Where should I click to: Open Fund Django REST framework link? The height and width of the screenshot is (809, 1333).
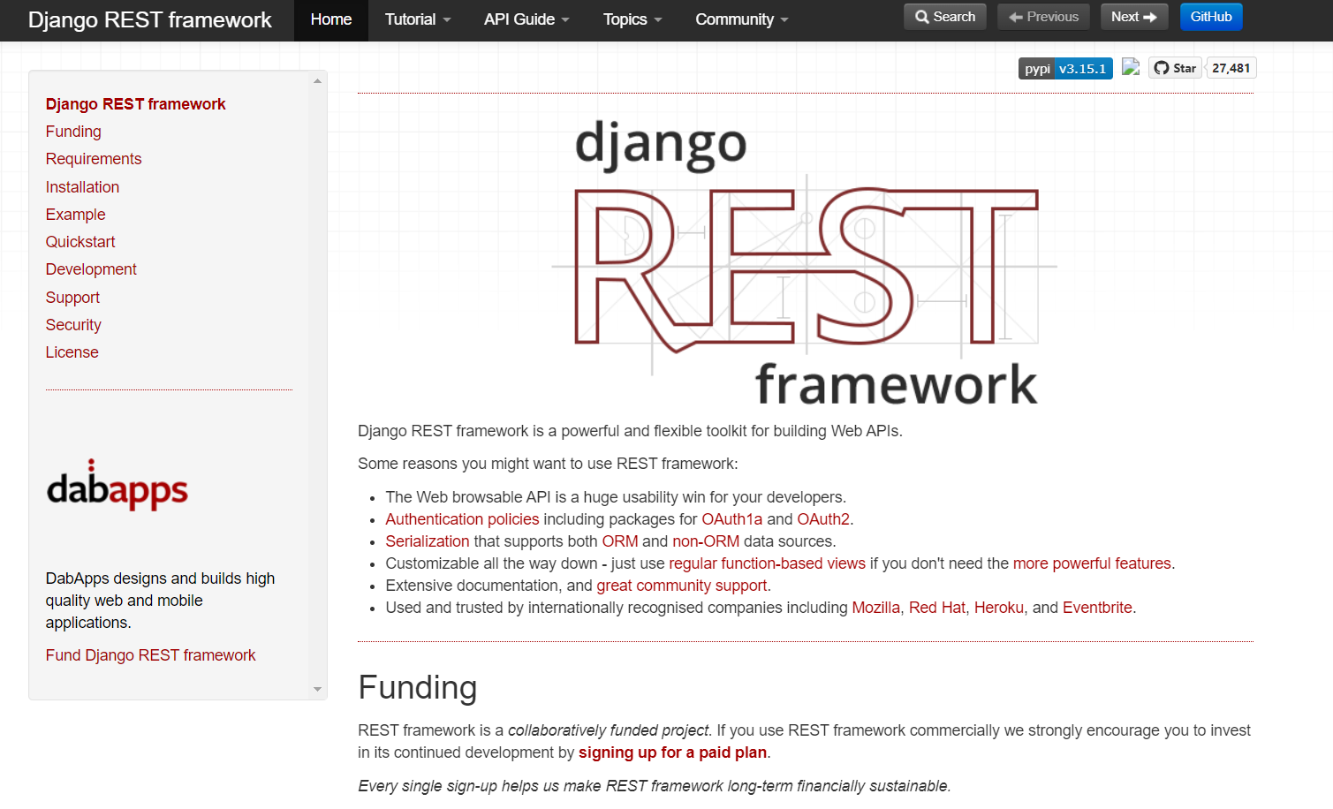coord(150,655)
